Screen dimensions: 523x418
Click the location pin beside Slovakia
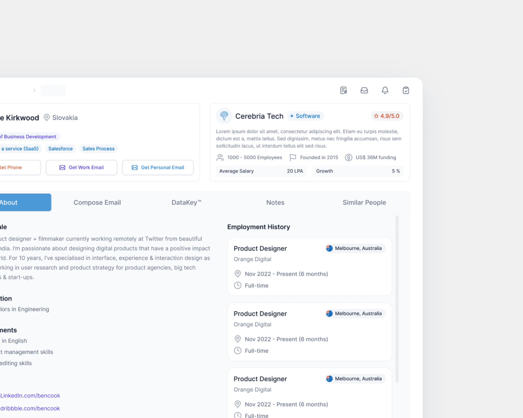(47, 118)
